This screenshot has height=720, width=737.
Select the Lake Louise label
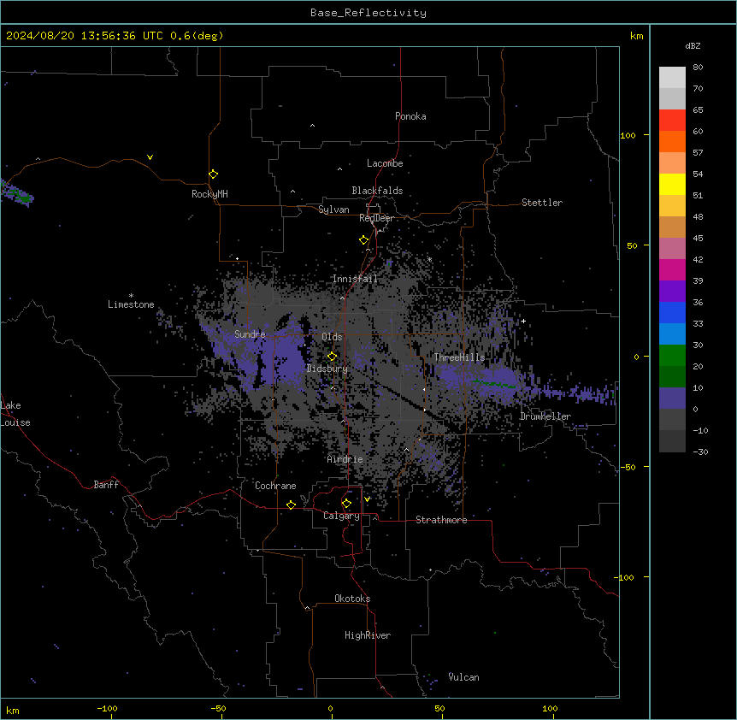pyautogui.click(x=15, y=414)
